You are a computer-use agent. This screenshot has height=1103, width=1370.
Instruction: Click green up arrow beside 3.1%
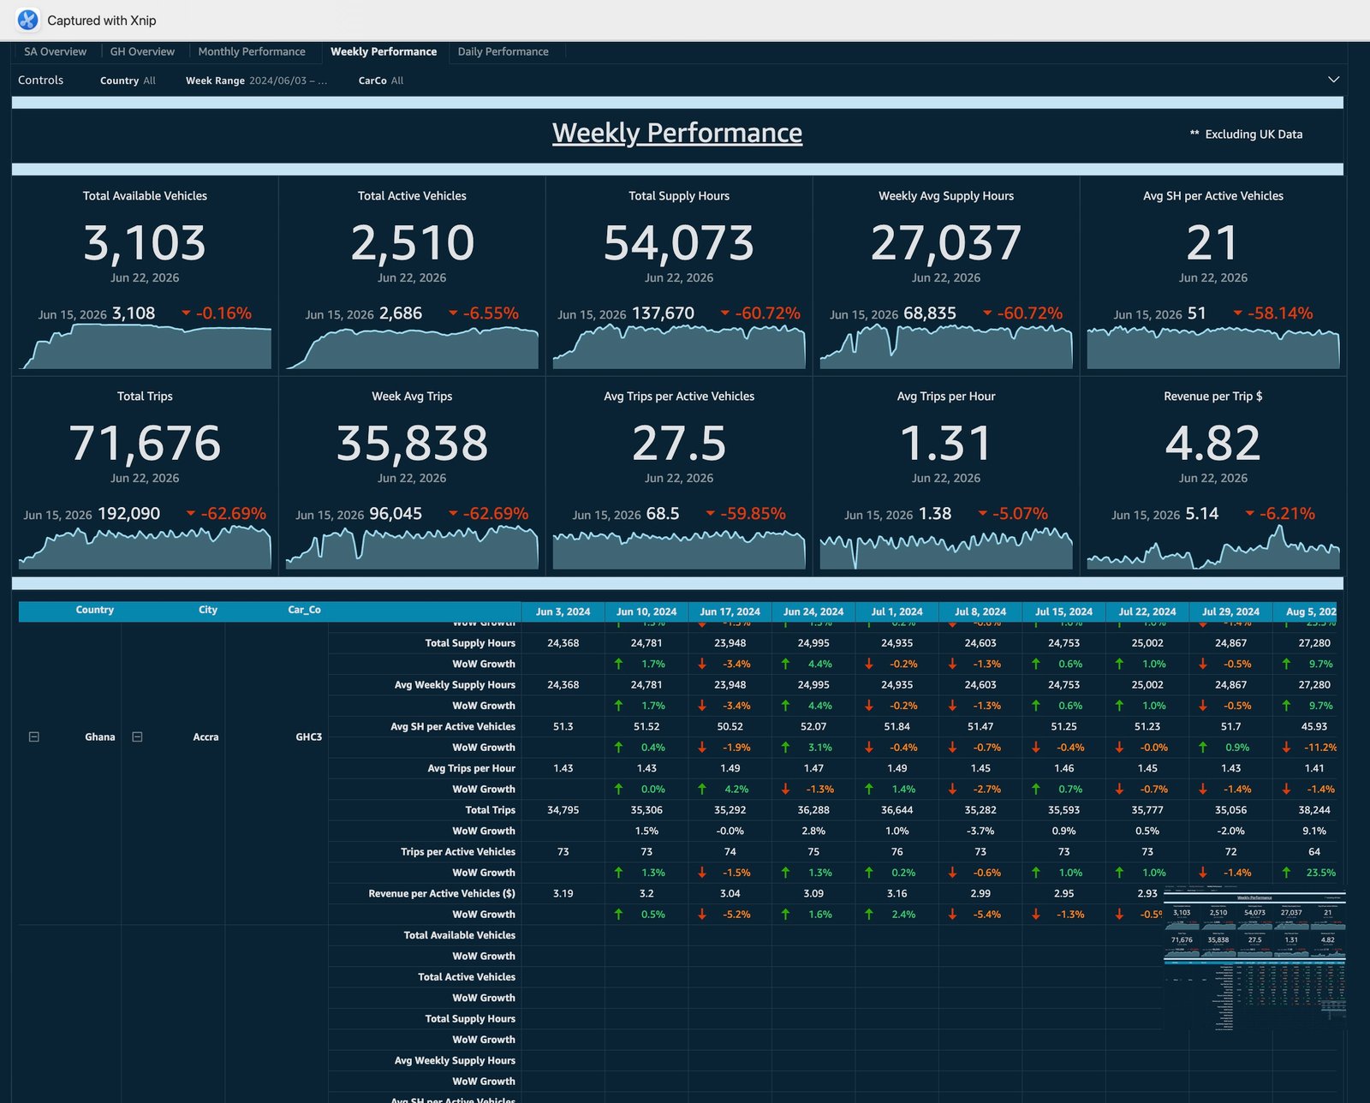point(785,748)
